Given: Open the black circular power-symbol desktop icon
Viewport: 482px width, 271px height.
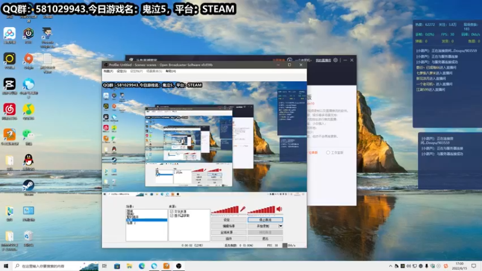Looking at the screenshot, I should coord(28,35).
